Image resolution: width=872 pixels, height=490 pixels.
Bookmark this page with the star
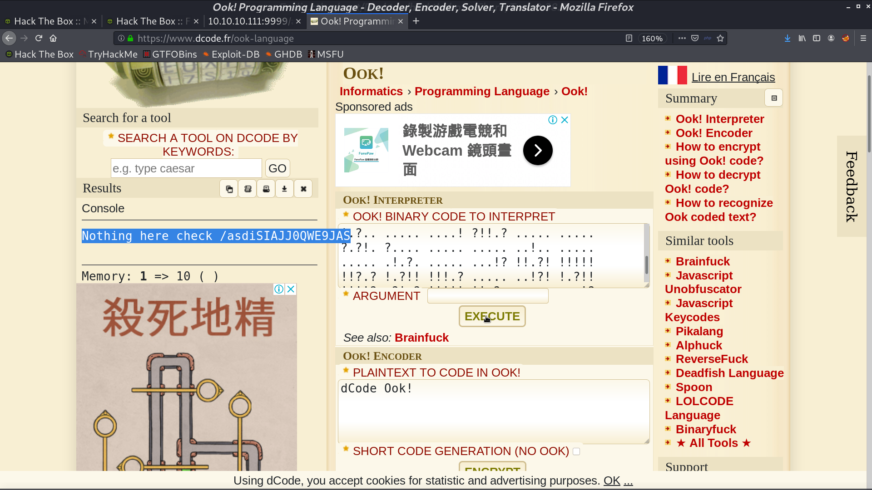(720, 39)
